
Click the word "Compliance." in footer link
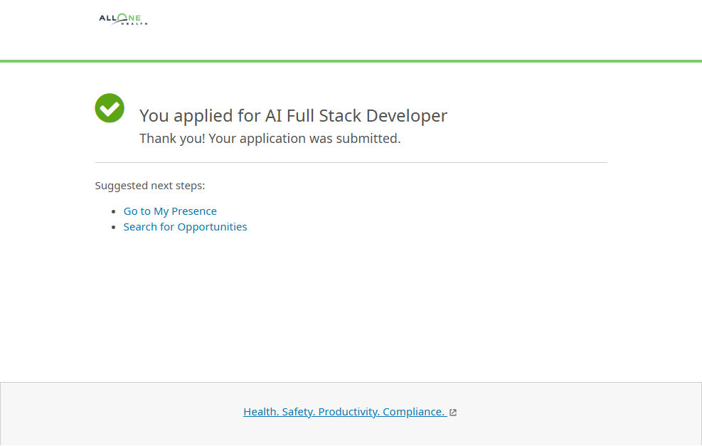click(413, 412)
